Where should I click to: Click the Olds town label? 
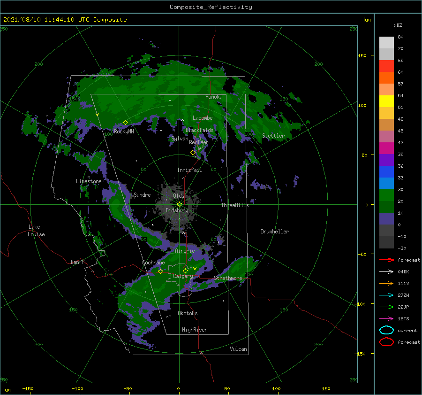click(179, 196)
